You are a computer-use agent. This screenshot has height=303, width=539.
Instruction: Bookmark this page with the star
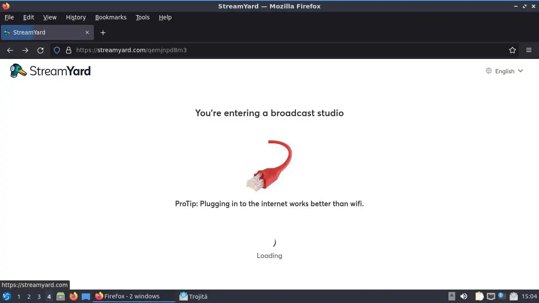(x=512, y=50)
